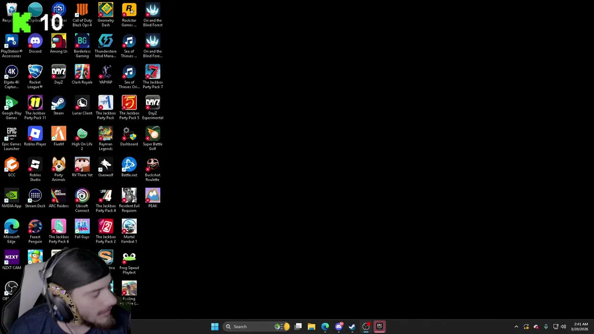This screenshot has width=594, height=334.
Task: Select the Rayman Legends icon
Action: coord(105,139)
